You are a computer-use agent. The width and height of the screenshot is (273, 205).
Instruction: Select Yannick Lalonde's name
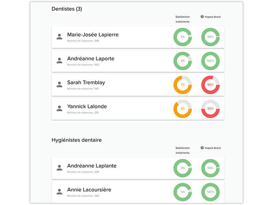(x=87, y=106)
